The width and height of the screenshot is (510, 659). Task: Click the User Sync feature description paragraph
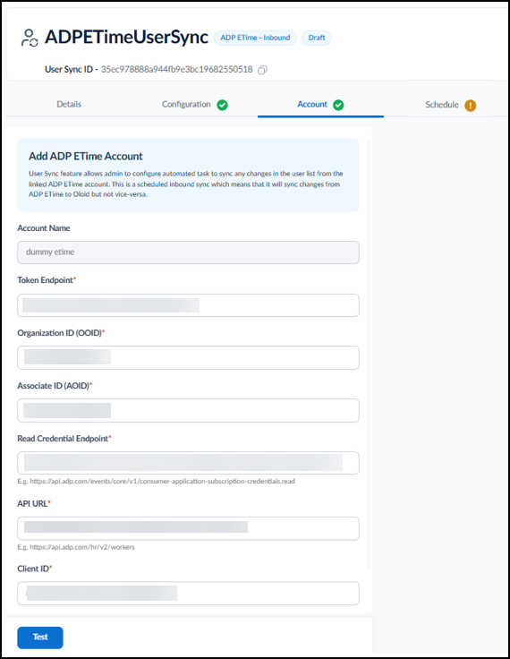tap(186, 184)
